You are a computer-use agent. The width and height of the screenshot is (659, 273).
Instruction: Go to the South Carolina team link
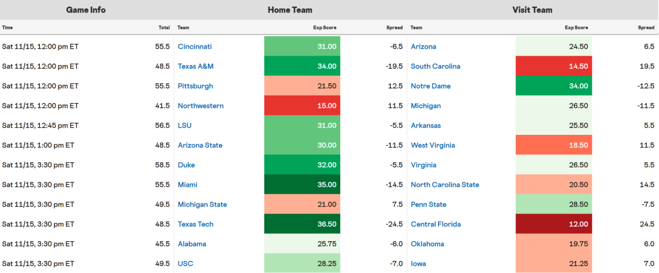coord(435,67)
